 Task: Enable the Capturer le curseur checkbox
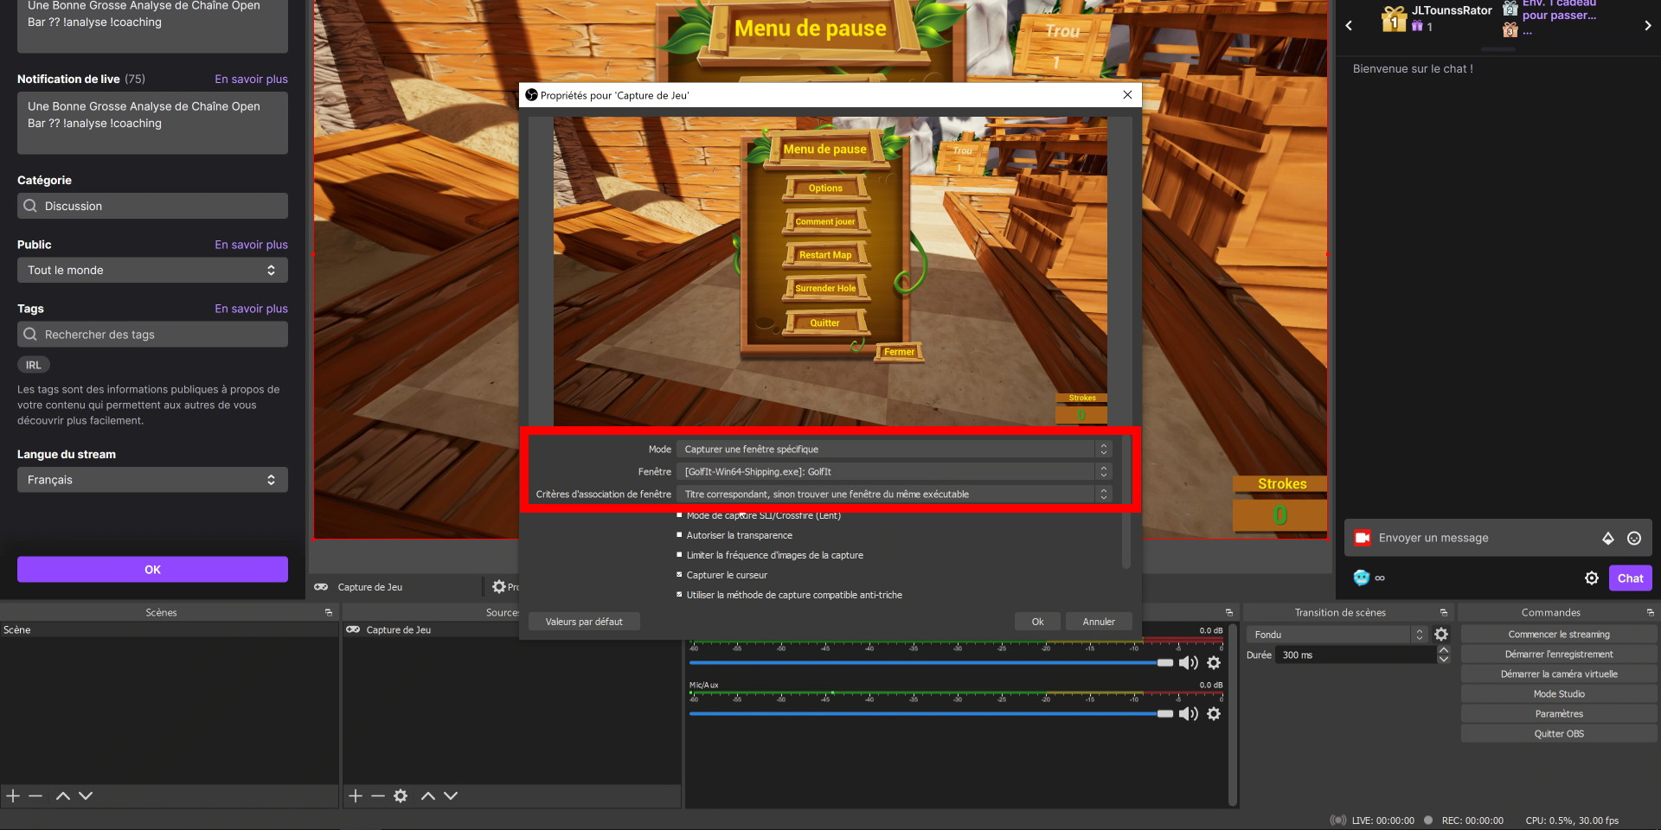(679, 574)
